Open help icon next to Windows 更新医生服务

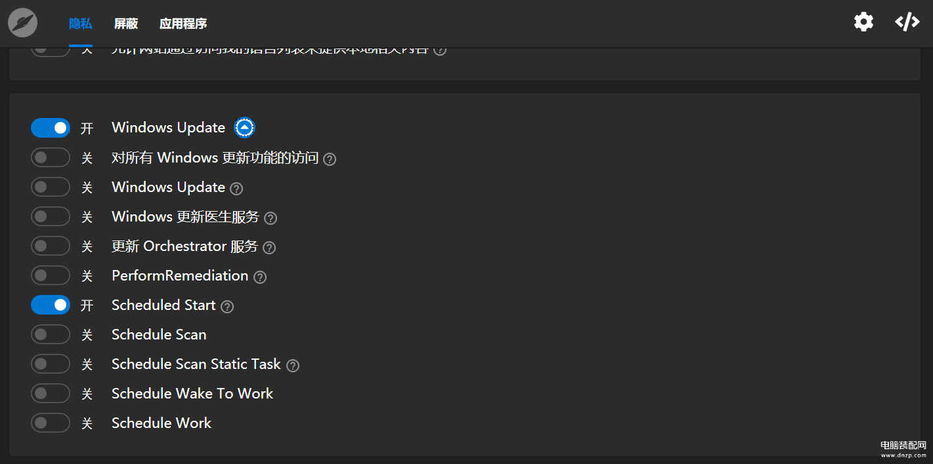(x=271, y=218)
